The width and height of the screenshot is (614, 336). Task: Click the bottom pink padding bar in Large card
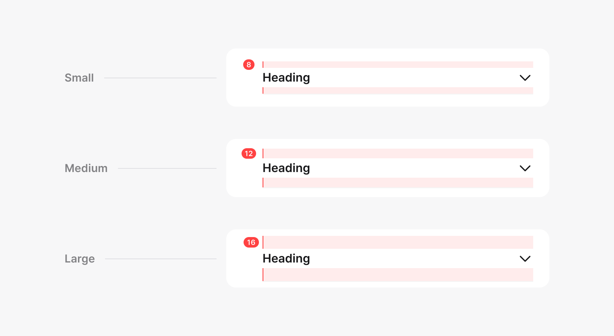(398, 275)
